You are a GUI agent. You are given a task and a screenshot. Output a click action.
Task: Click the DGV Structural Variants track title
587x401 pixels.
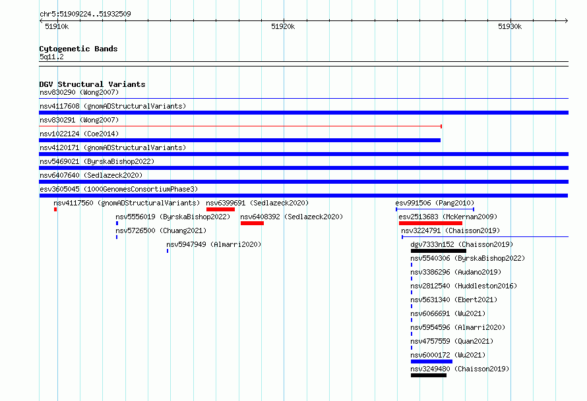[92, 84]
